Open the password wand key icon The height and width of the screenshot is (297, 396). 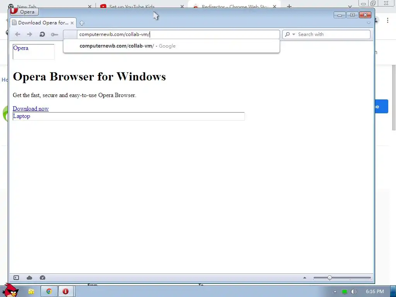click(x=55, y=34)
